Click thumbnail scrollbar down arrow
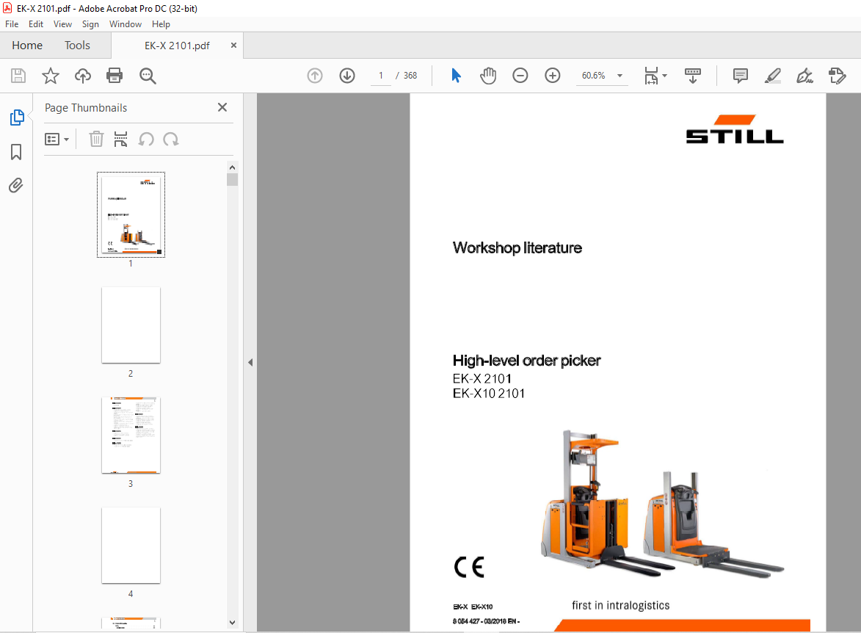 pos(232,623)
